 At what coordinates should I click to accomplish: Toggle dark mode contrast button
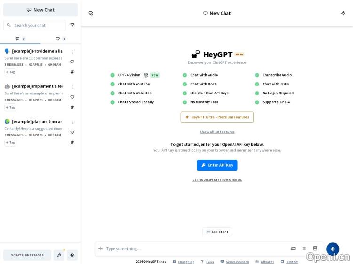pos(72,255)
